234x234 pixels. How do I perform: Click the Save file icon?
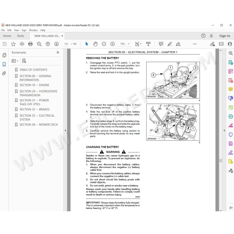[x=5, y=44]
